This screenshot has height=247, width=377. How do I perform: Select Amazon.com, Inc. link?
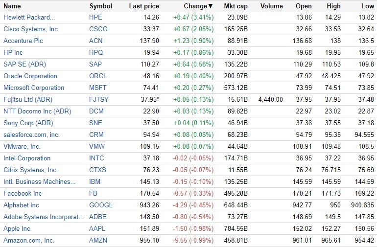pos(29,240)
